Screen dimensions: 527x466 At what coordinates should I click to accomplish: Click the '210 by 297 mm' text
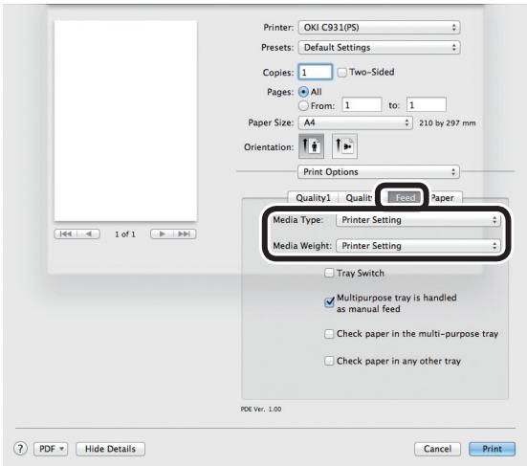coord(448,123)
